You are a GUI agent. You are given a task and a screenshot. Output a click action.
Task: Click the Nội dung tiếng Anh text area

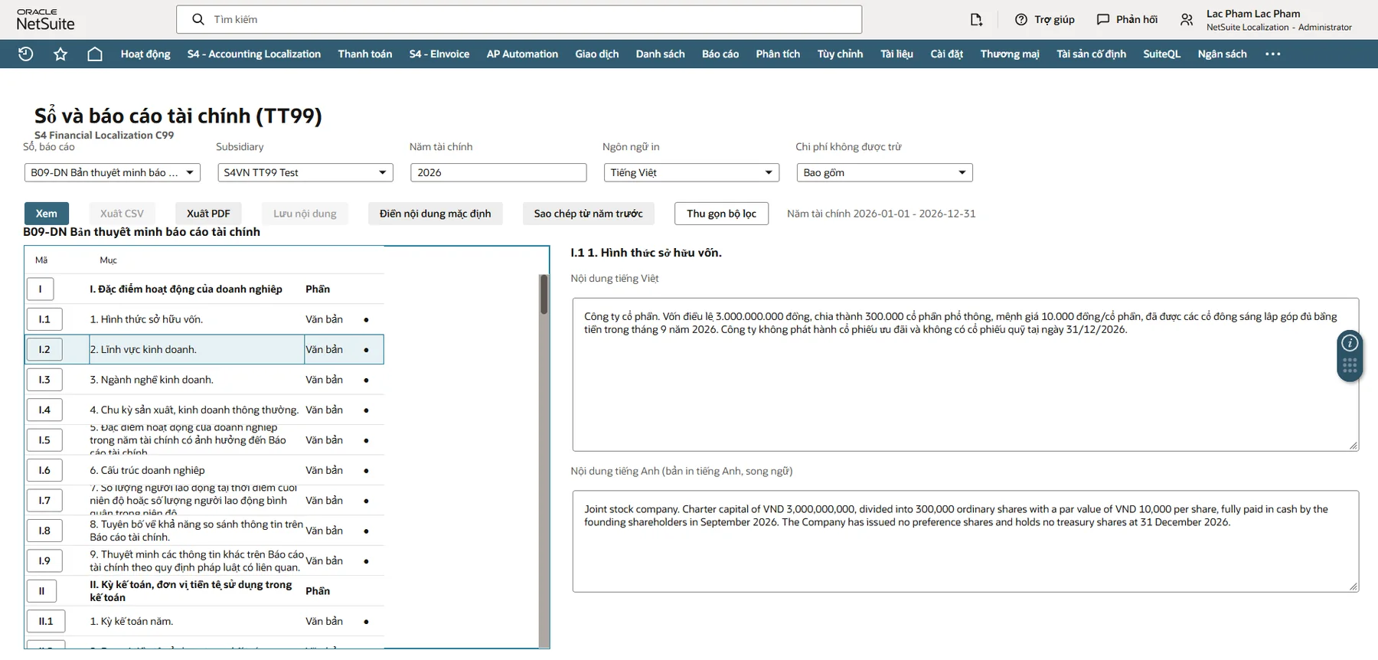(x=965, y=541)
